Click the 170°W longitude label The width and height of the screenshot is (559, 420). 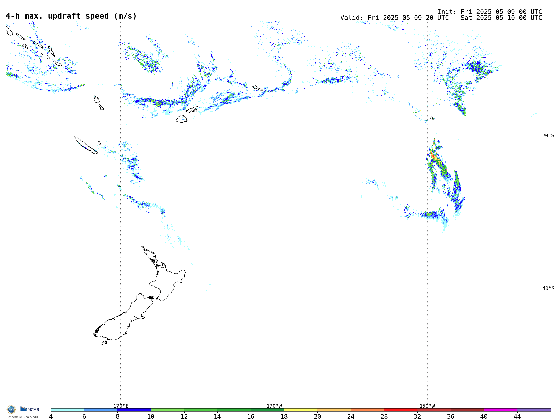274,406
